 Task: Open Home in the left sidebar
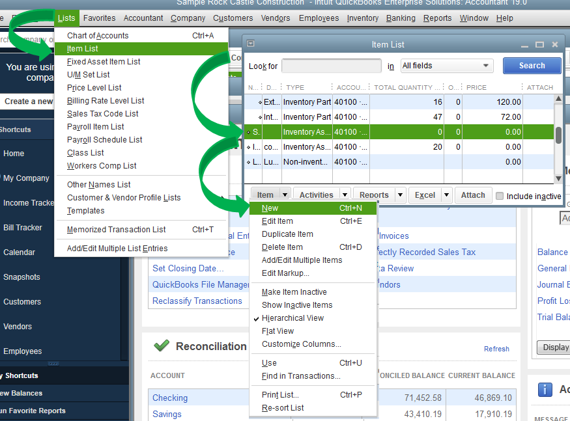coord(14,154)
